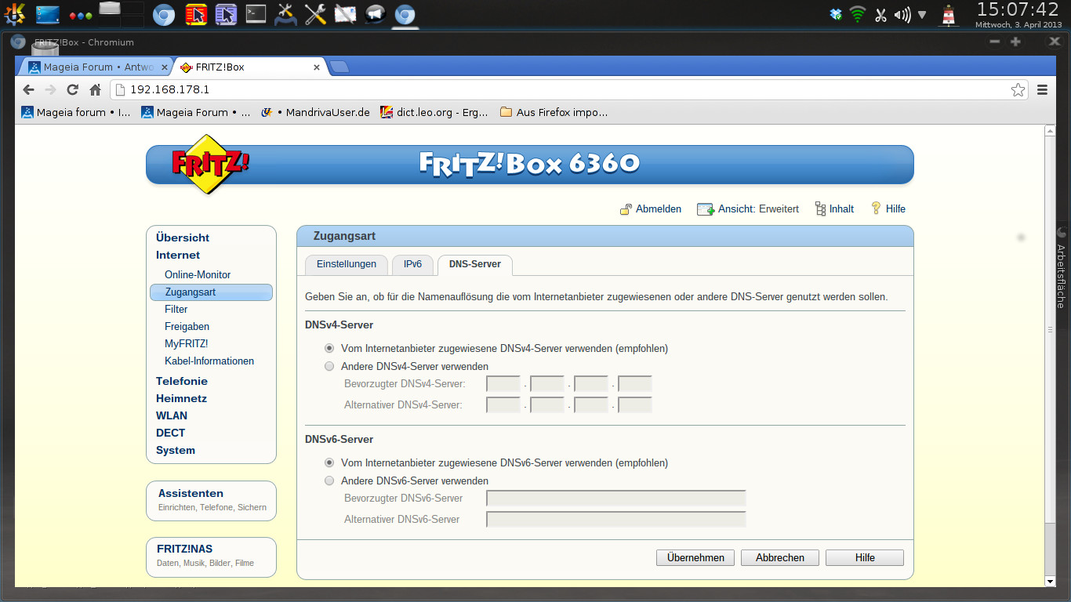Screen dimensions: 1071x602
Task: Click the Übernehmen button
Action: pyautogui.click(x=695, y=557)
